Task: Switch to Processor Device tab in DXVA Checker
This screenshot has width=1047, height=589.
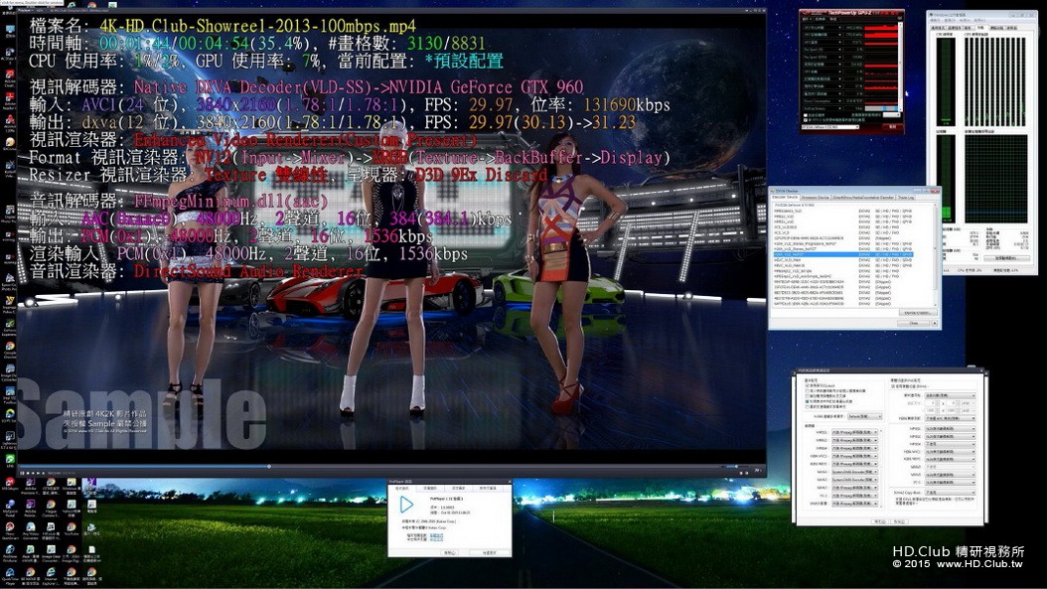Action: 816,197
